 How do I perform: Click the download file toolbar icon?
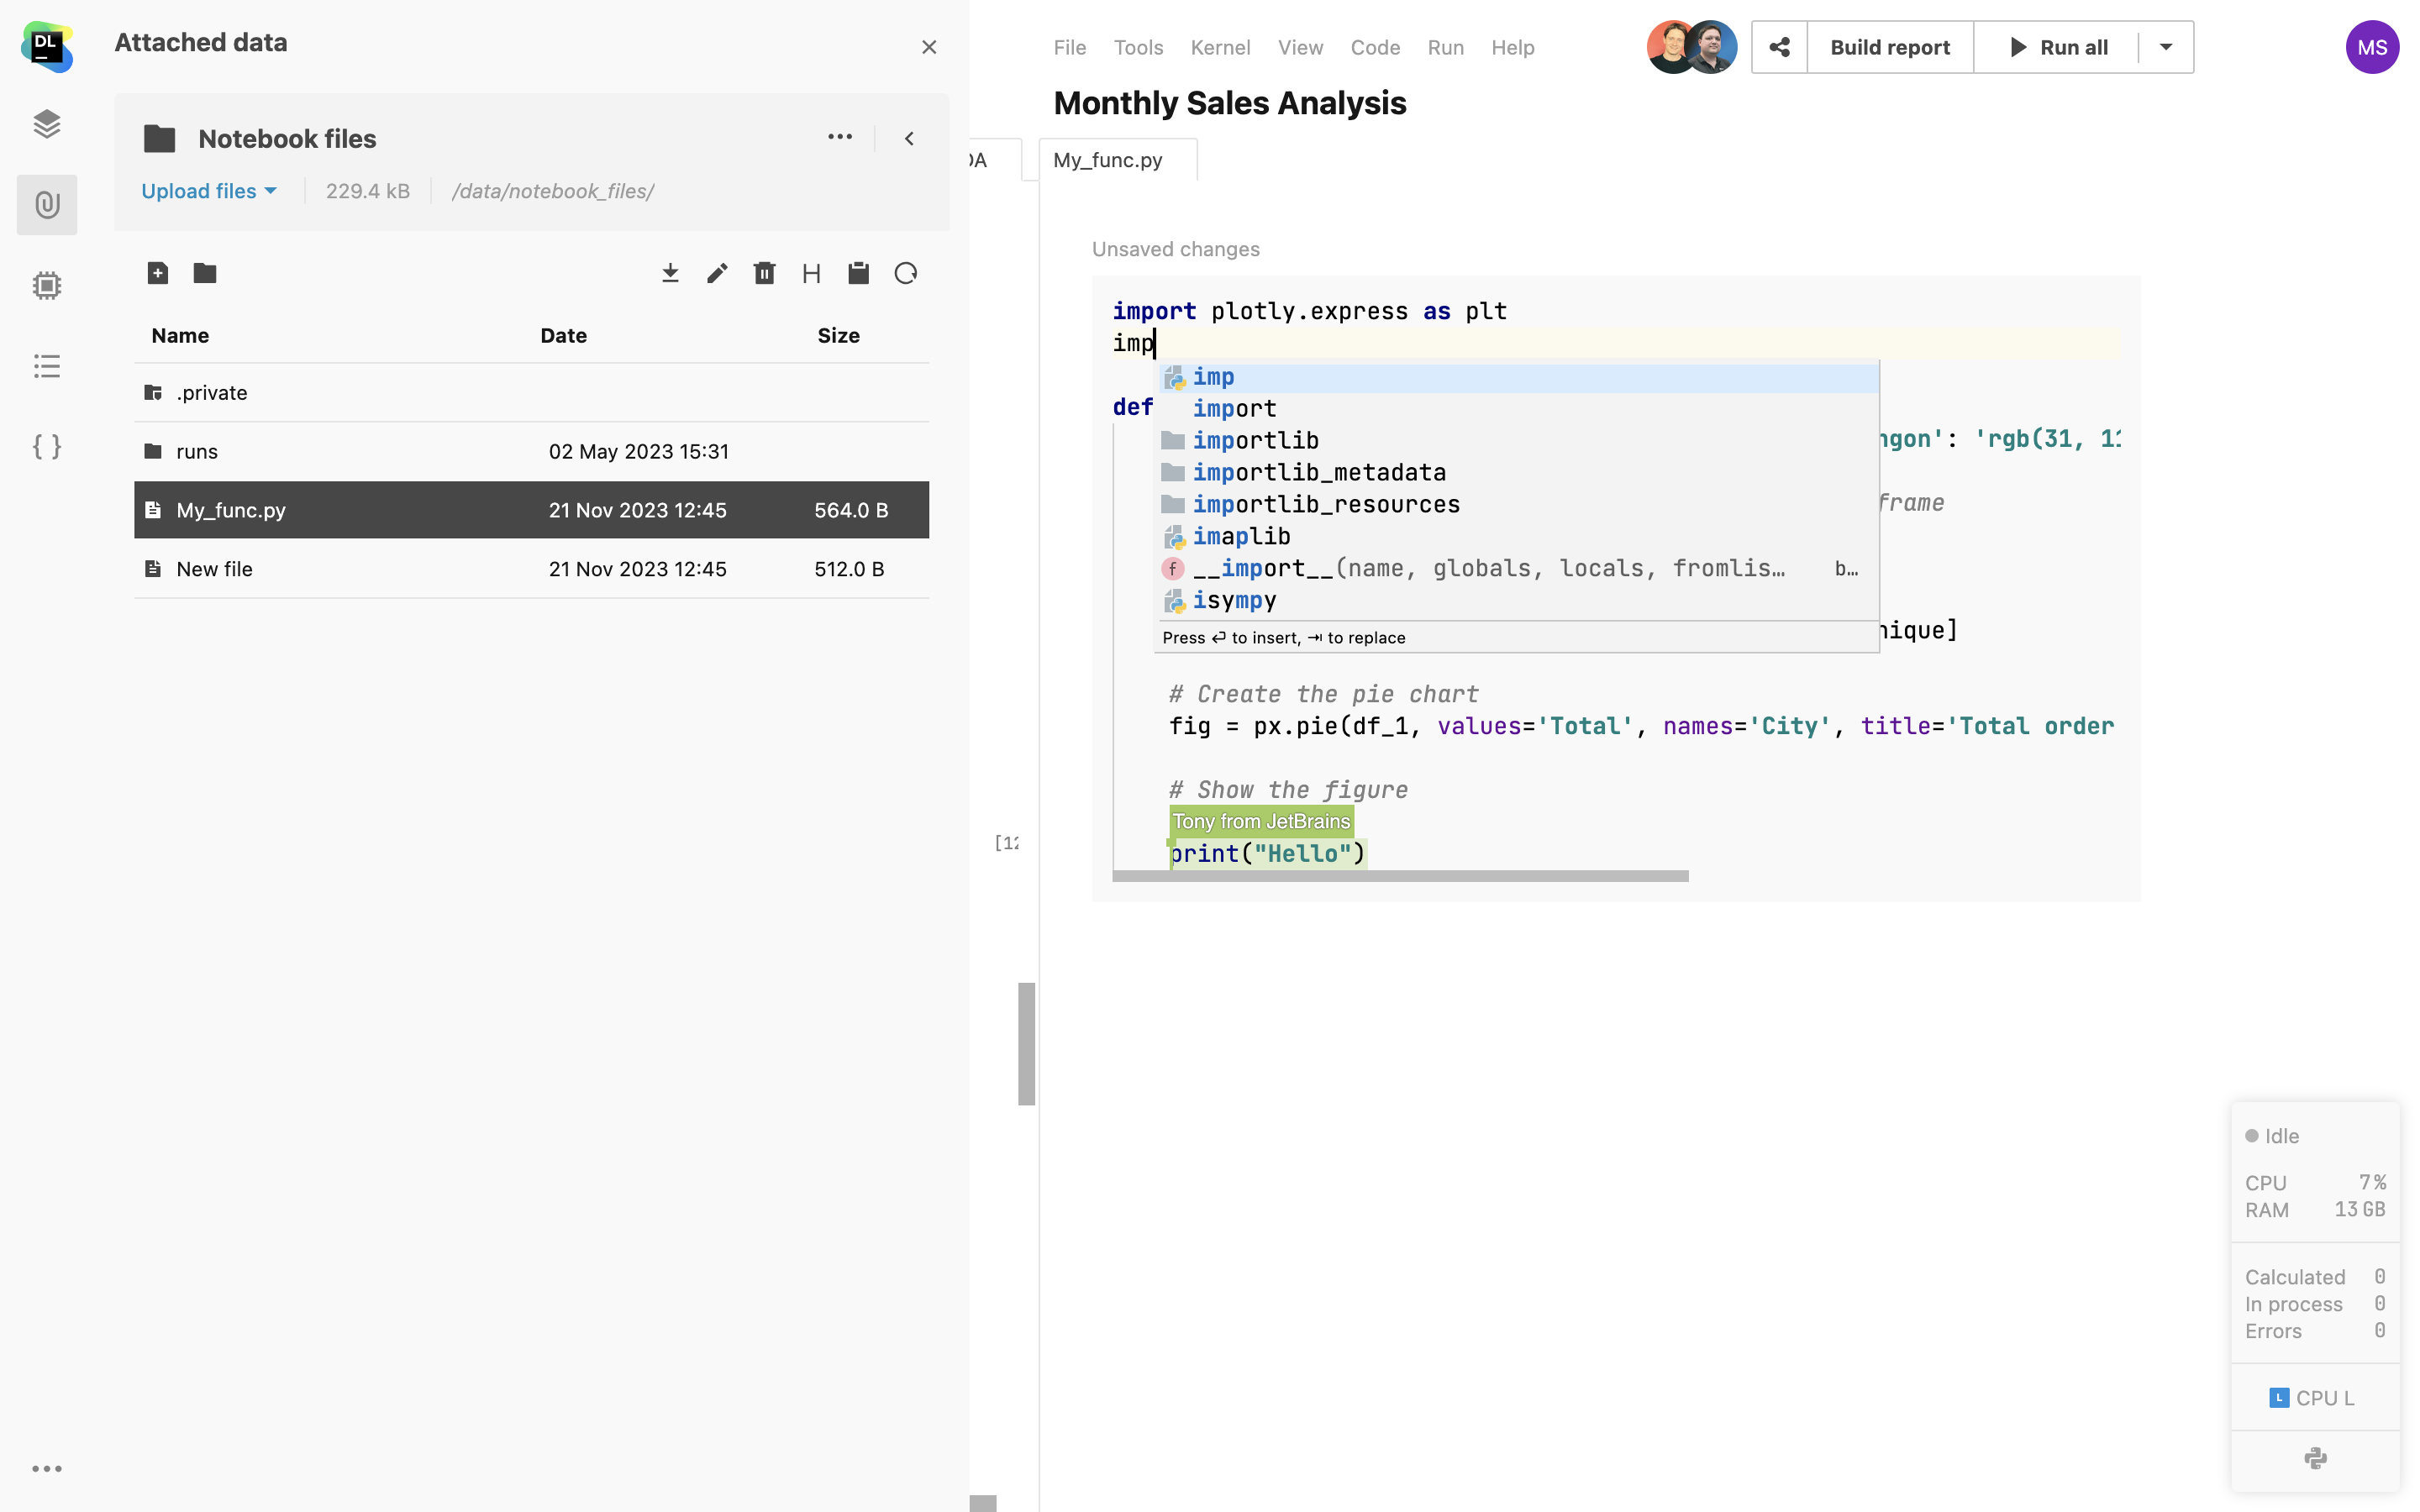pos(670,273)
